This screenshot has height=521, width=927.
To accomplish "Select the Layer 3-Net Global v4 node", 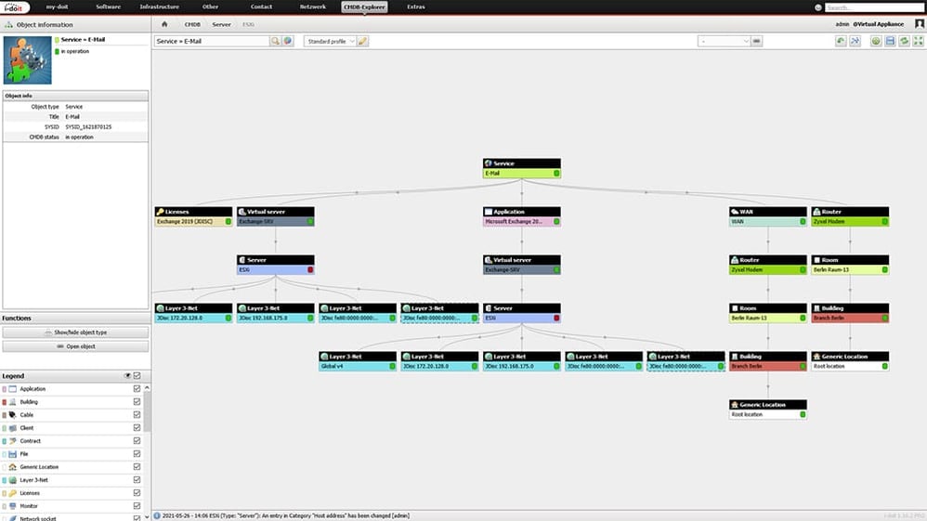I will [358, 361].
